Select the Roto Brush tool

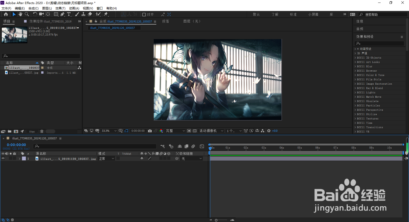98,14
